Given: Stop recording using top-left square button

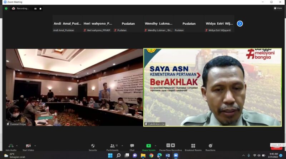Looking at the screenshot, I should click(x=40, y=9).
